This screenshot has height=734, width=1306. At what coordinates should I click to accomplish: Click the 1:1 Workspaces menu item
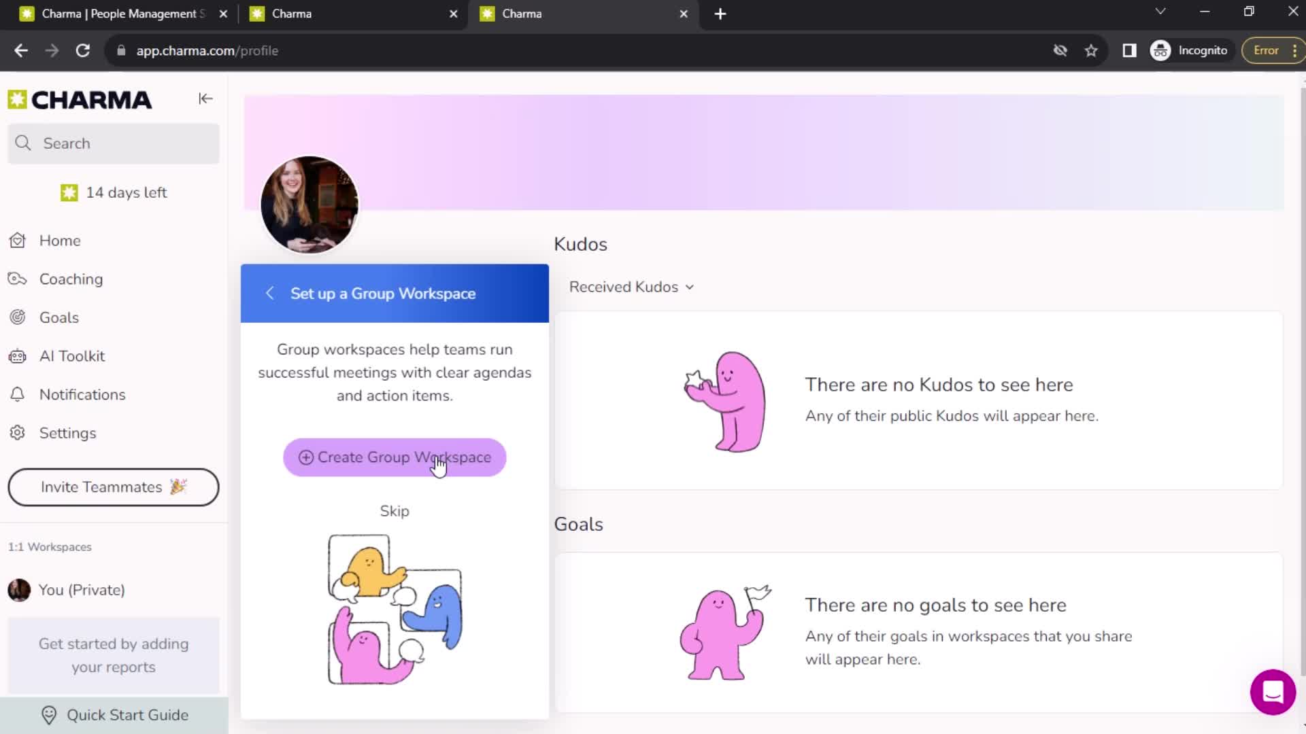pos(51,546)
